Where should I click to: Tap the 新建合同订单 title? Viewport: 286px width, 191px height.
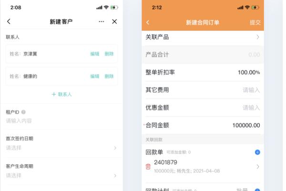(x=203, y=22)
